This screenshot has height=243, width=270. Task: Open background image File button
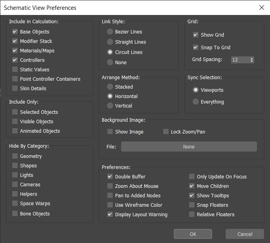[189, 147]
